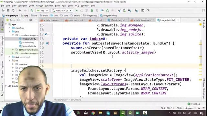Open the Build menu
This screenshot has width=207, height=116.
click(x=57, y=6)
